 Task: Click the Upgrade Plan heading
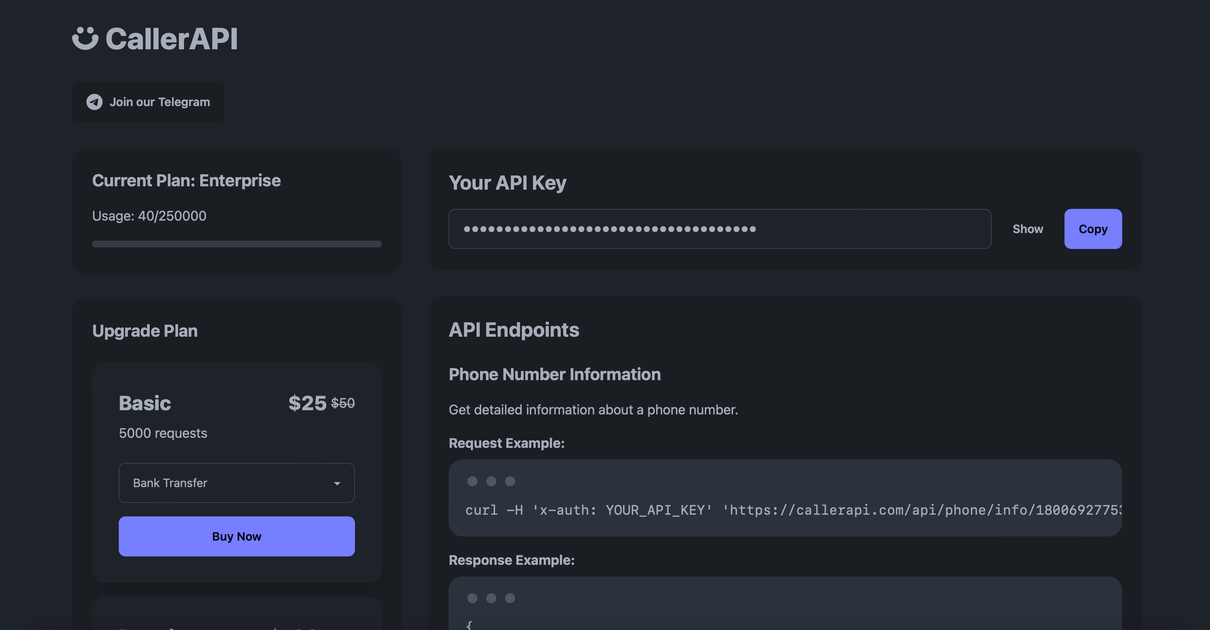pos(145,331)
